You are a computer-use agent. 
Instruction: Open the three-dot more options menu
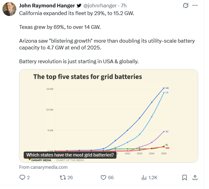pyautogui.click(x=195, y=6)
